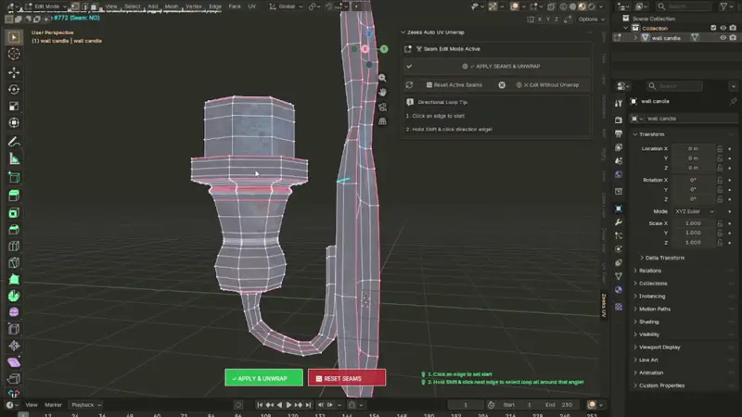
Task: Open the Mesh menu
Action: pyautogui.click(x=172, y=6)
